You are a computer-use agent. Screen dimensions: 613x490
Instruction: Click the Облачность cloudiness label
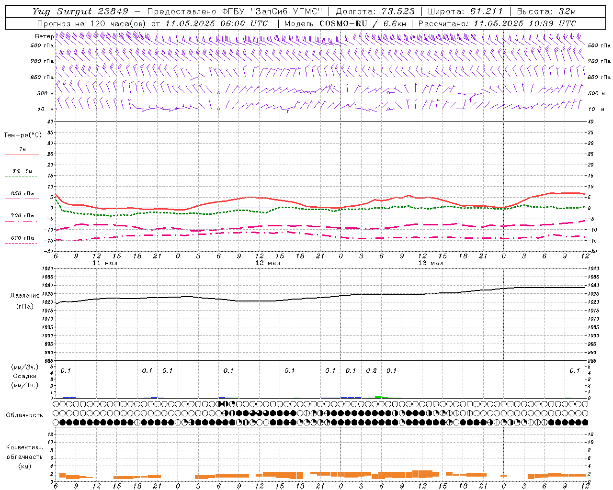pos(24,415)
